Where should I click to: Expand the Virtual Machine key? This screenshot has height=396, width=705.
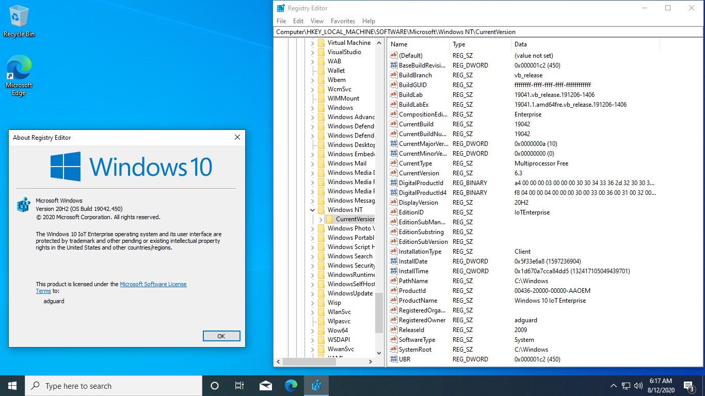(312, 43)
